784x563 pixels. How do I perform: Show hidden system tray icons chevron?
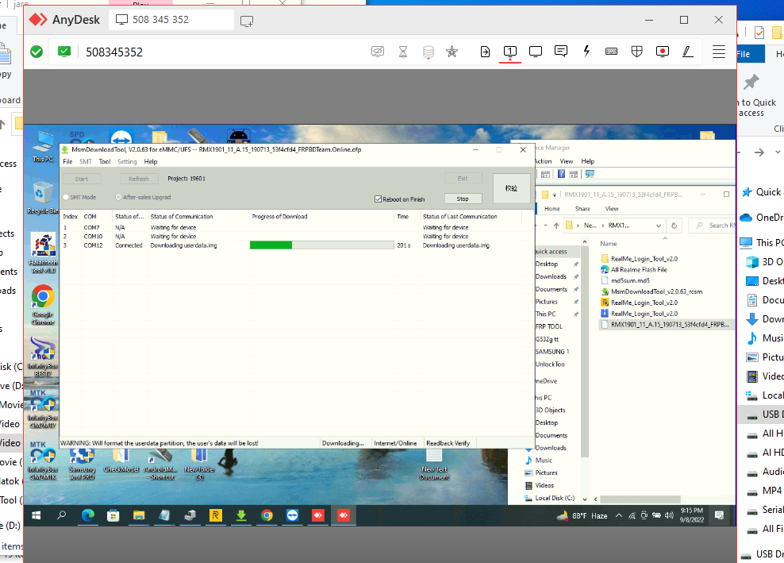point(618,515)
